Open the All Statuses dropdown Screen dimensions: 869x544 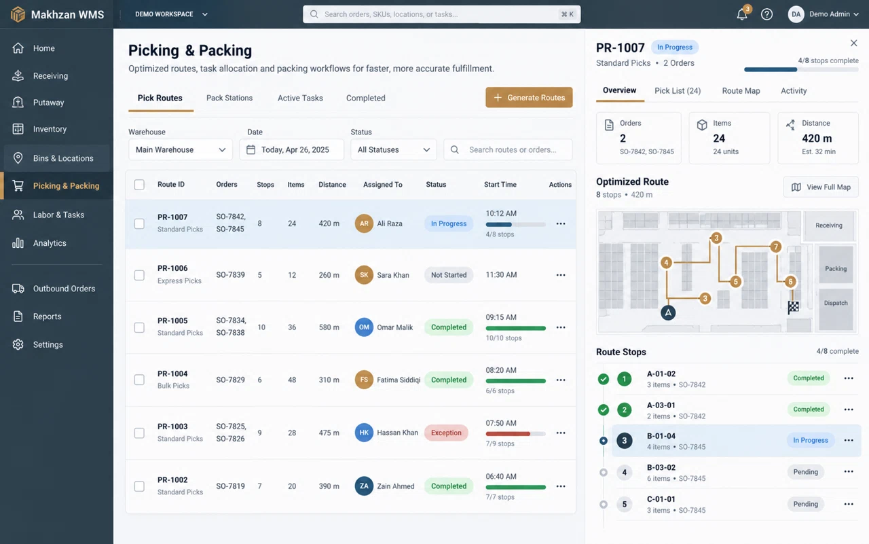(394, 149)
